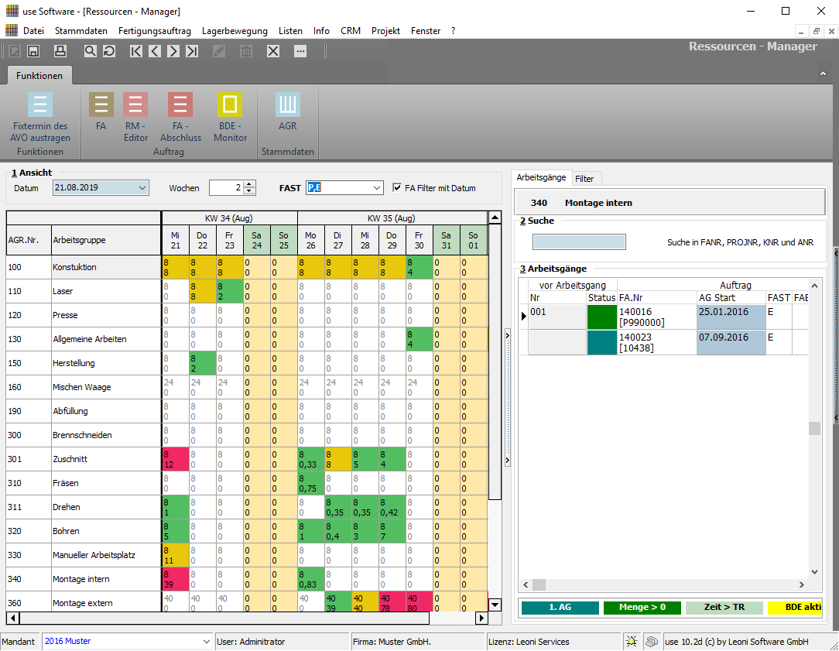Collapse the ribbon with the chevron
The height and width of the screenshot is (651, 839).
823,74
